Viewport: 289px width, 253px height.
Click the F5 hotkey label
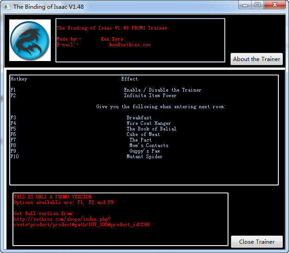click(13, 129)
